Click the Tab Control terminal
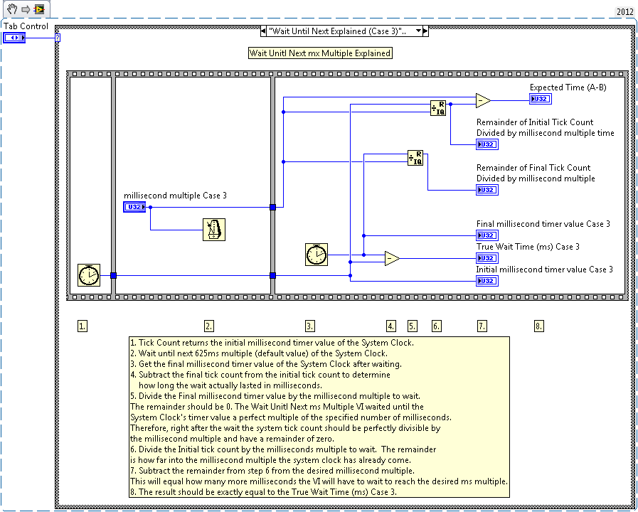Image resolution: width=638 pixels, height=512 pixels. coord(14,37)
